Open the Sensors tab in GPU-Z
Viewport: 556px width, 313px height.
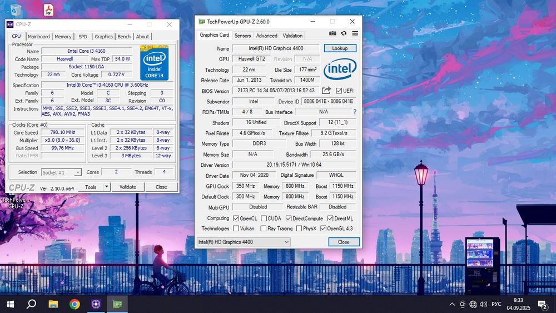242,36
